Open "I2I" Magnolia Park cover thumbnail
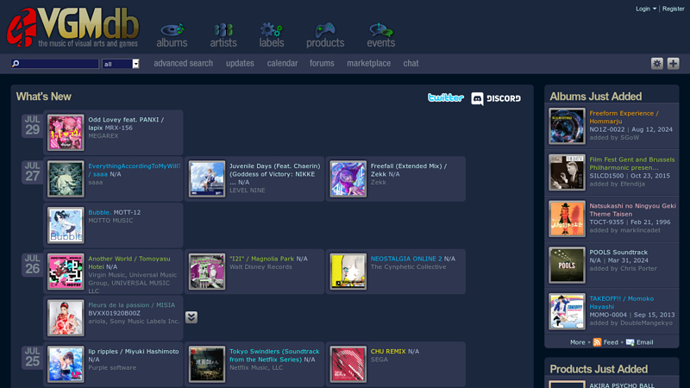690x388 pixels. point(207,272)
